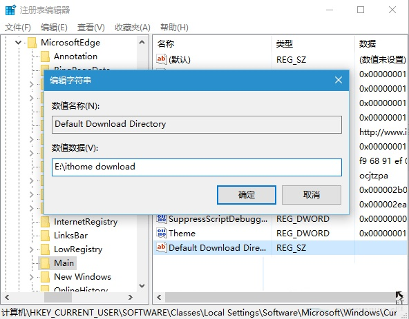The width and height of the screenshot is (409, 319).
Task: Open the 帮助(H) menu
Action: pos(174,28)
